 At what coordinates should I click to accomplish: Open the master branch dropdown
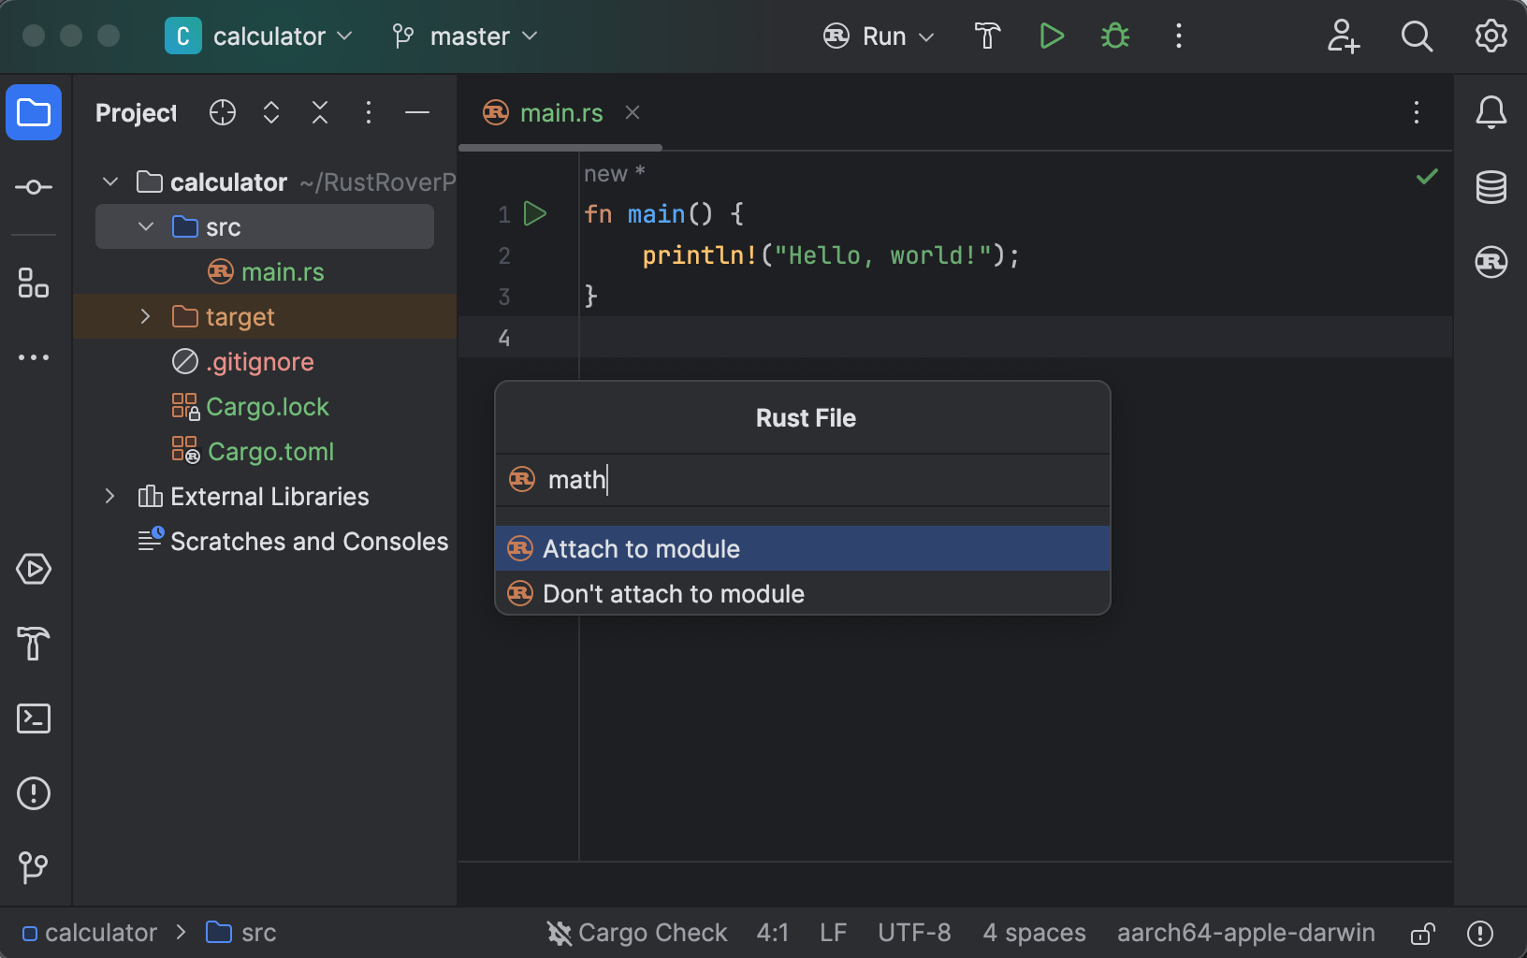point(465,36)
